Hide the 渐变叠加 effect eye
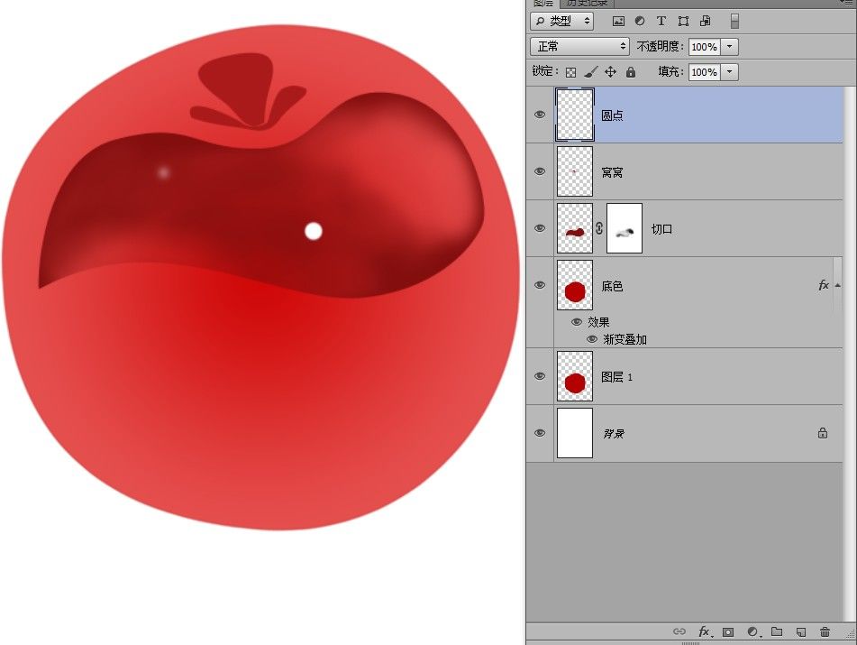This screenshot has height=645, width=857. [x=591, y=339]
